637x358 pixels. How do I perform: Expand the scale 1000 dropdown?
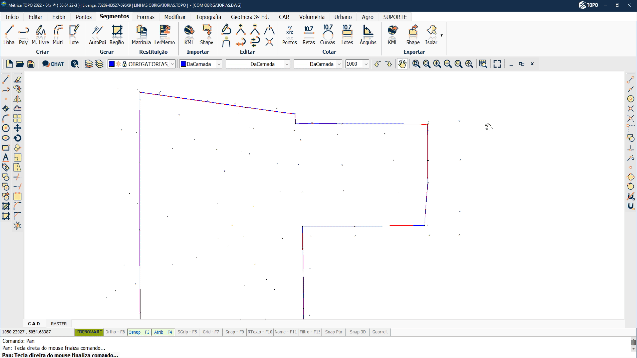366,64
